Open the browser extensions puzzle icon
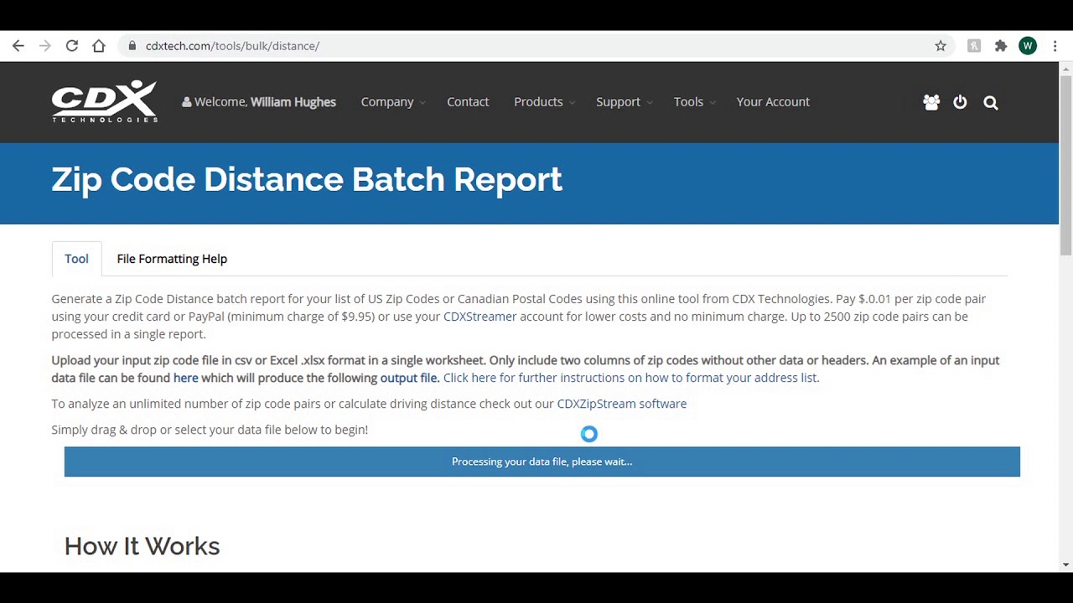1073x603 pixels. (x=1001, y=46)
